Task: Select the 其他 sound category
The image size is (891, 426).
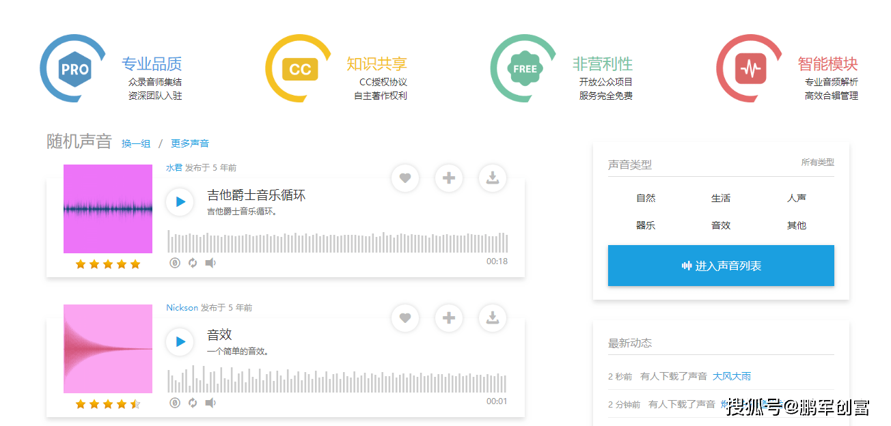Action: (x=797, y=225)
